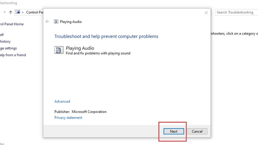Click the View all sidebar link
258x145 pixels.
point(2,34)
